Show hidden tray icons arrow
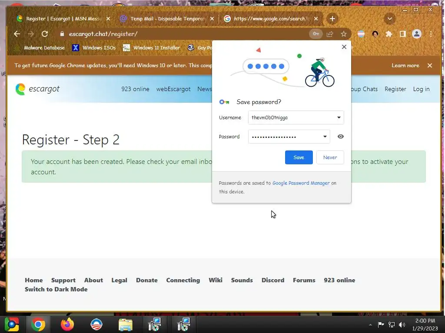445x333 pixels. pyautogui.click(x=370, y=325)
